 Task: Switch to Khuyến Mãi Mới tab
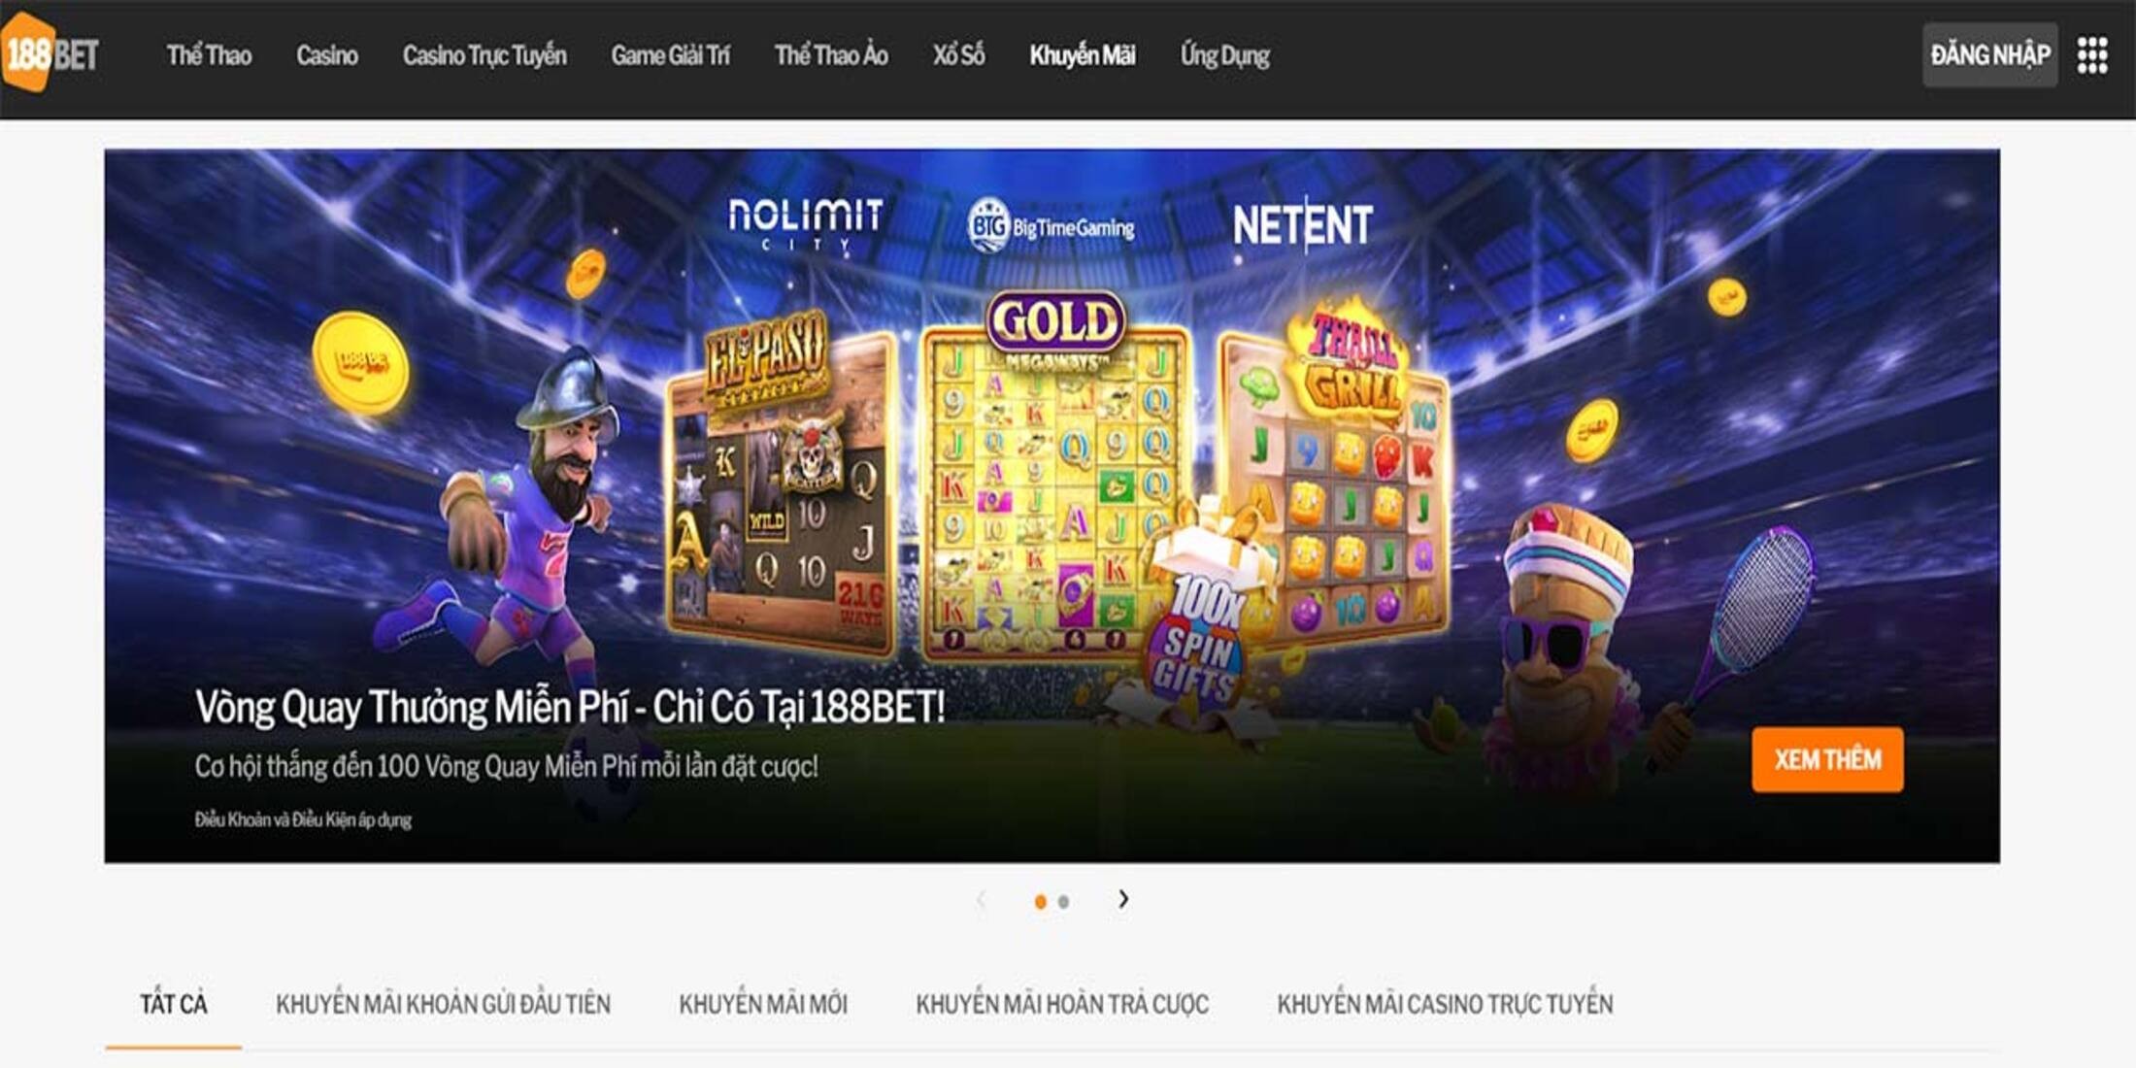point(763,1004)
